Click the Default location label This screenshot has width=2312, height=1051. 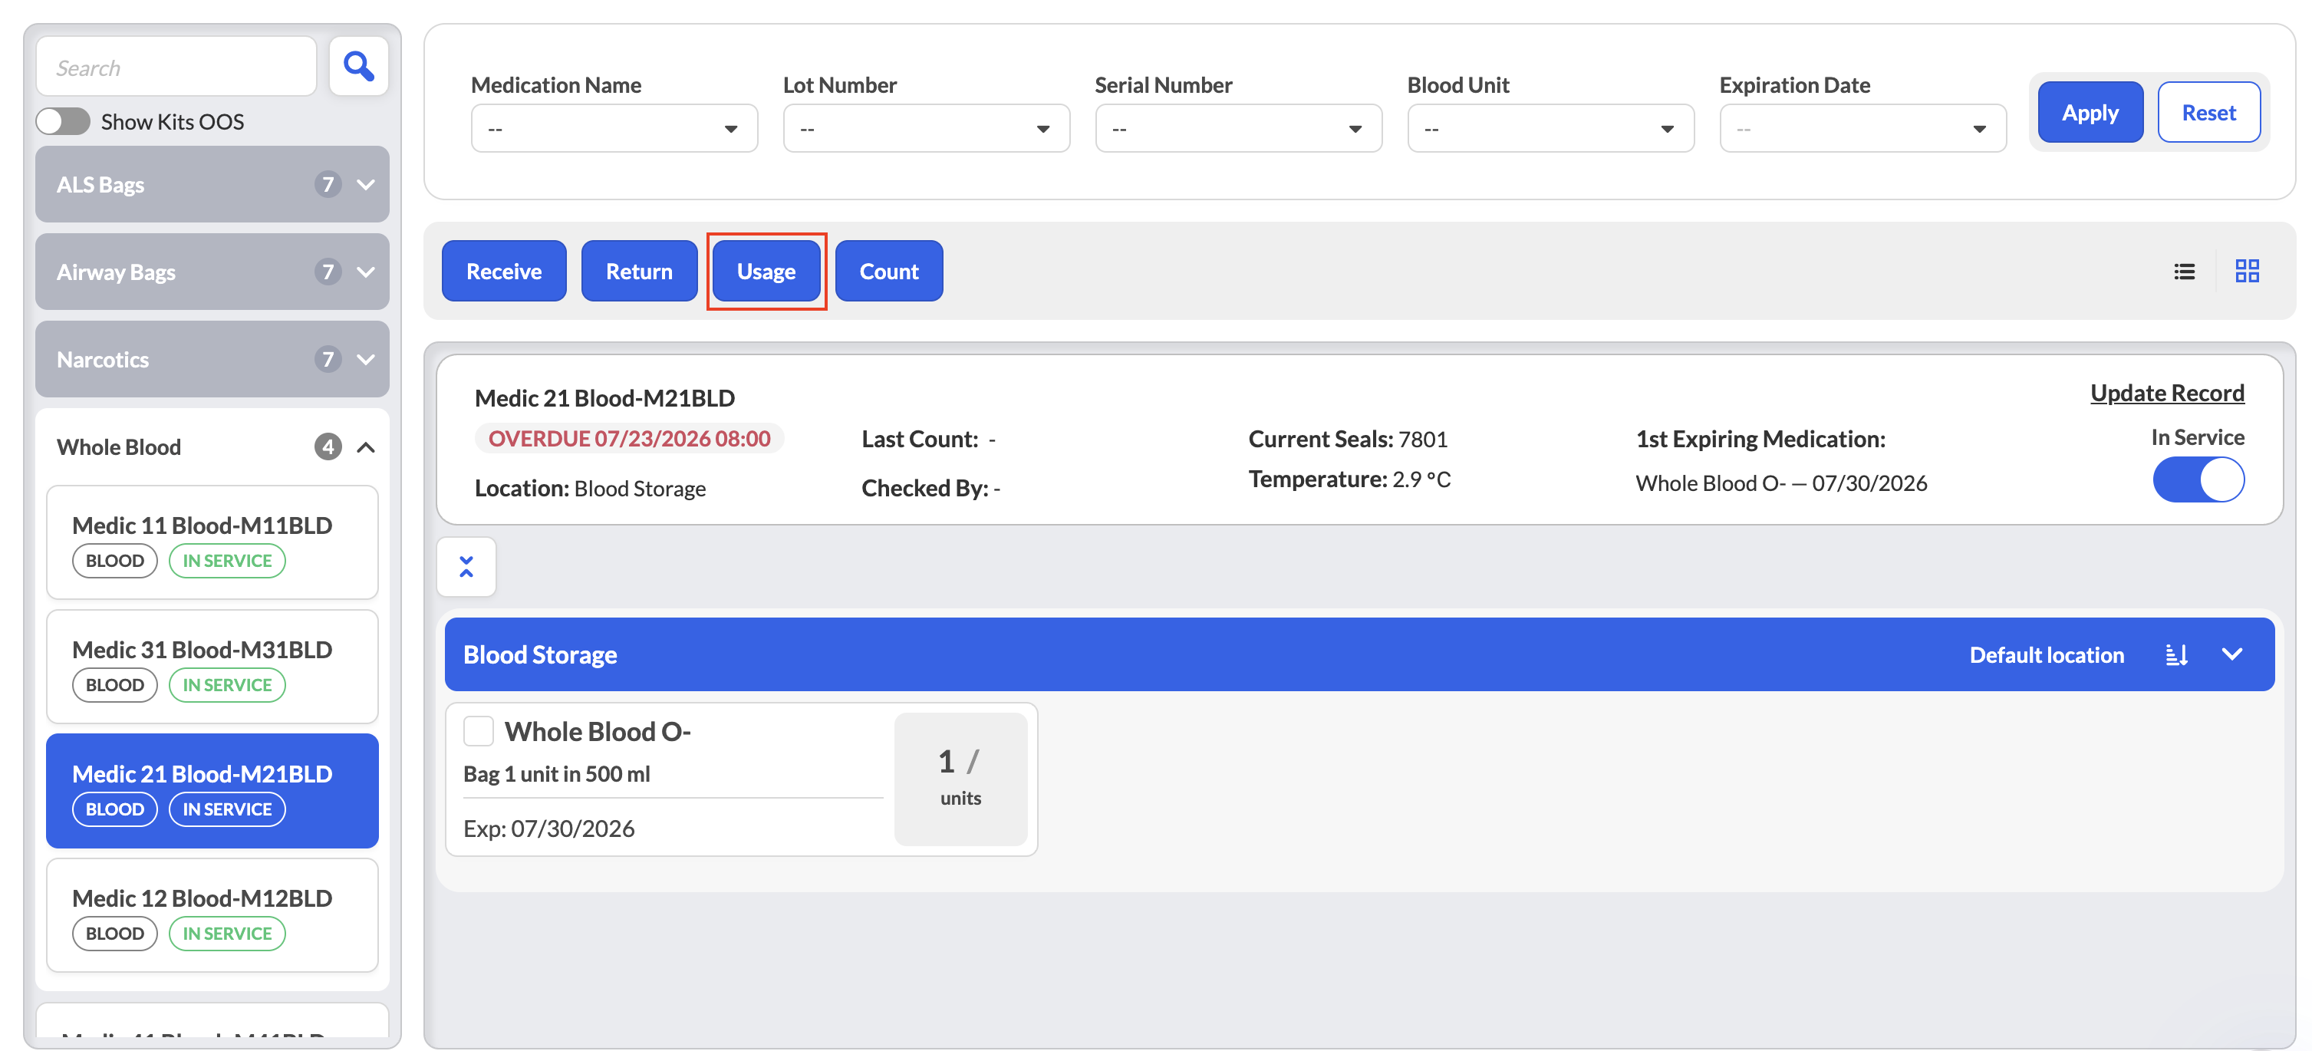(x=2047, y=654)
